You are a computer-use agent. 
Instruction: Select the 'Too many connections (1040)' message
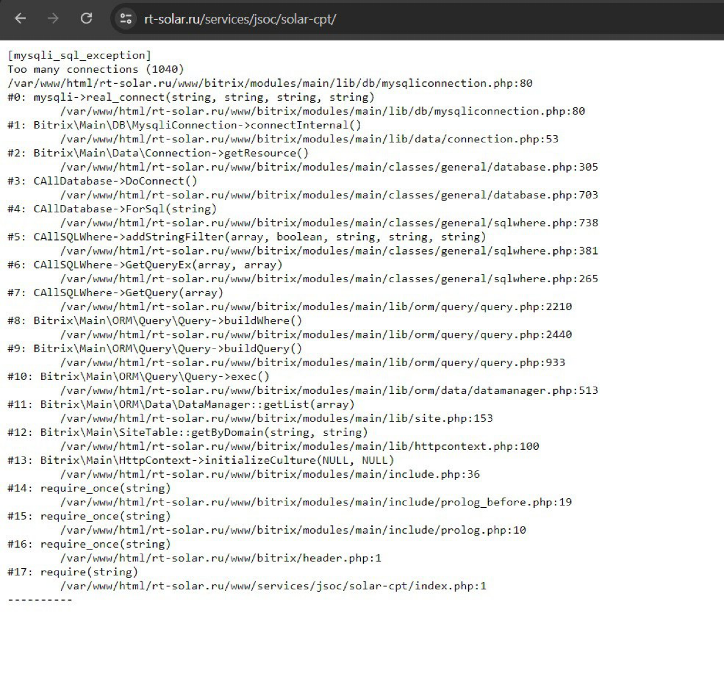pos(95,69)
